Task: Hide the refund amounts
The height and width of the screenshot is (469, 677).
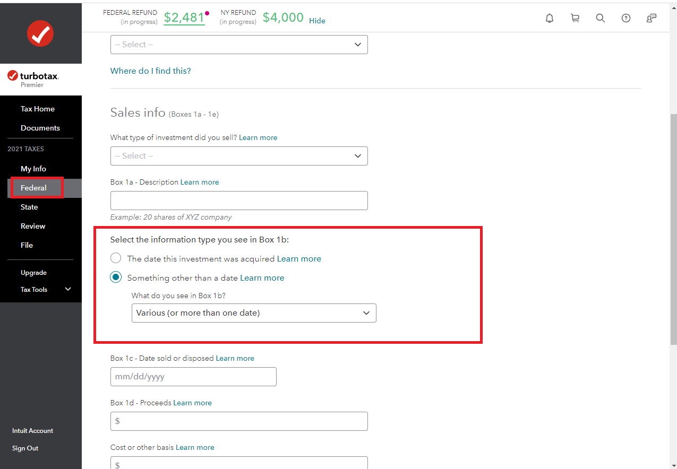Action: click(317, 21)
